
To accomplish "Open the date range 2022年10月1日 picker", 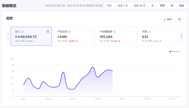I will (x=74, y=6).
